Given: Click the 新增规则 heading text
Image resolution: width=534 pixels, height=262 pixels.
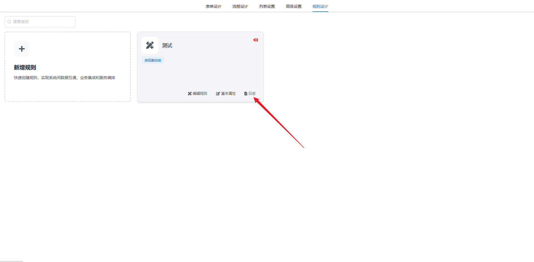Looking at the screenshot, I should pos(25,67).
